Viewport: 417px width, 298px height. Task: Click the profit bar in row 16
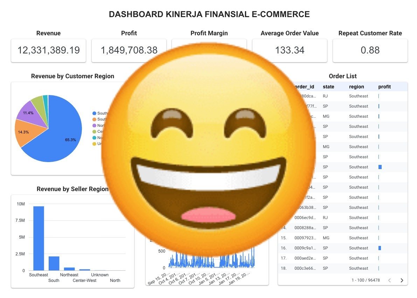click(x=380, y=248)
